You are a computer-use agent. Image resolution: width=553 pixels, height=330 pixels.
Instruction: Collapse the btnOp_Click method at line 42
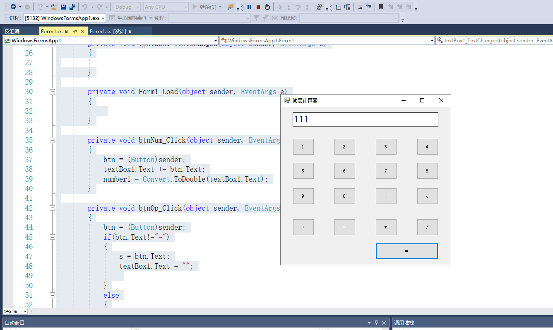(x=52, y=208)
